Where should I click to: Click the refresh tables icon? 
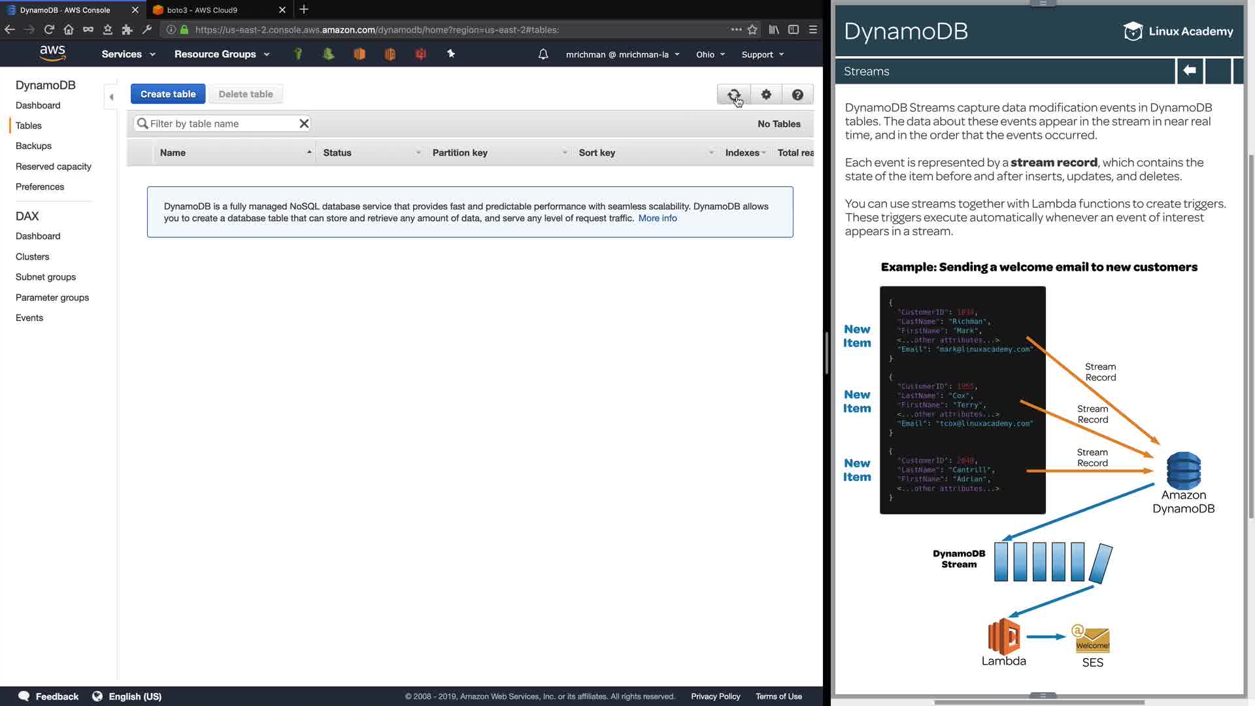point(733,95)
